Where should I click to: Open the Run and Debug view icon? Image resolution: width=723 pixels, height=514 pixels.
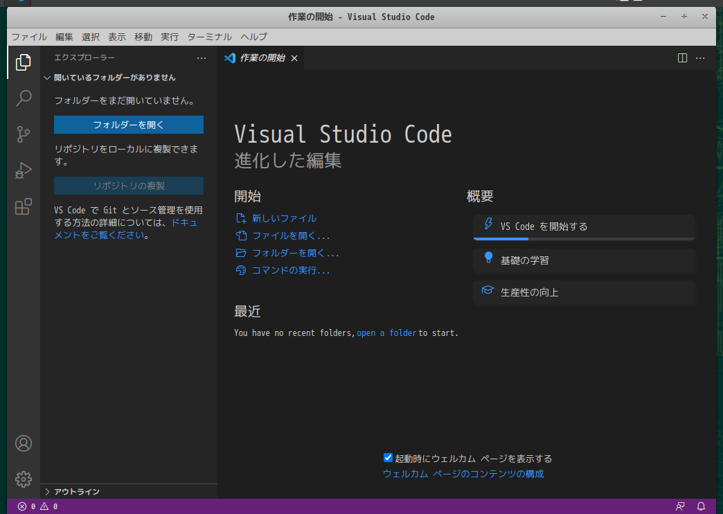[x=24, y=170]
